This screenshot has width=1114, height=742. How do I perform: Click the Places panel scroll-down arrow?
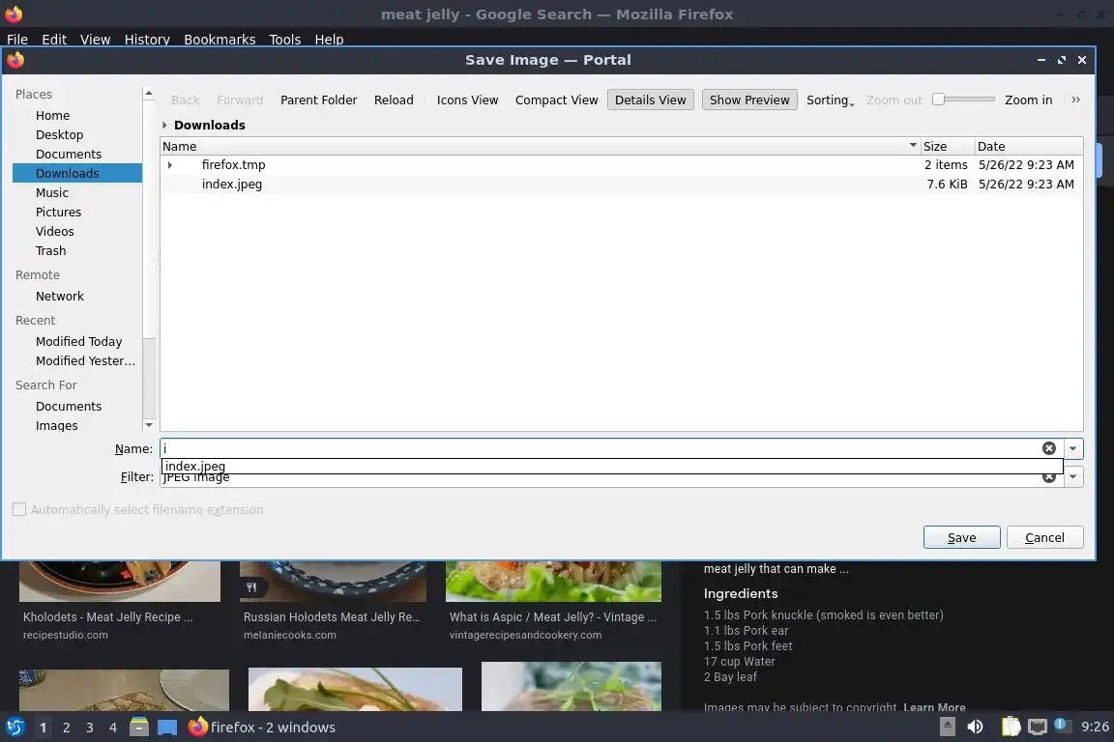point(149,424)
